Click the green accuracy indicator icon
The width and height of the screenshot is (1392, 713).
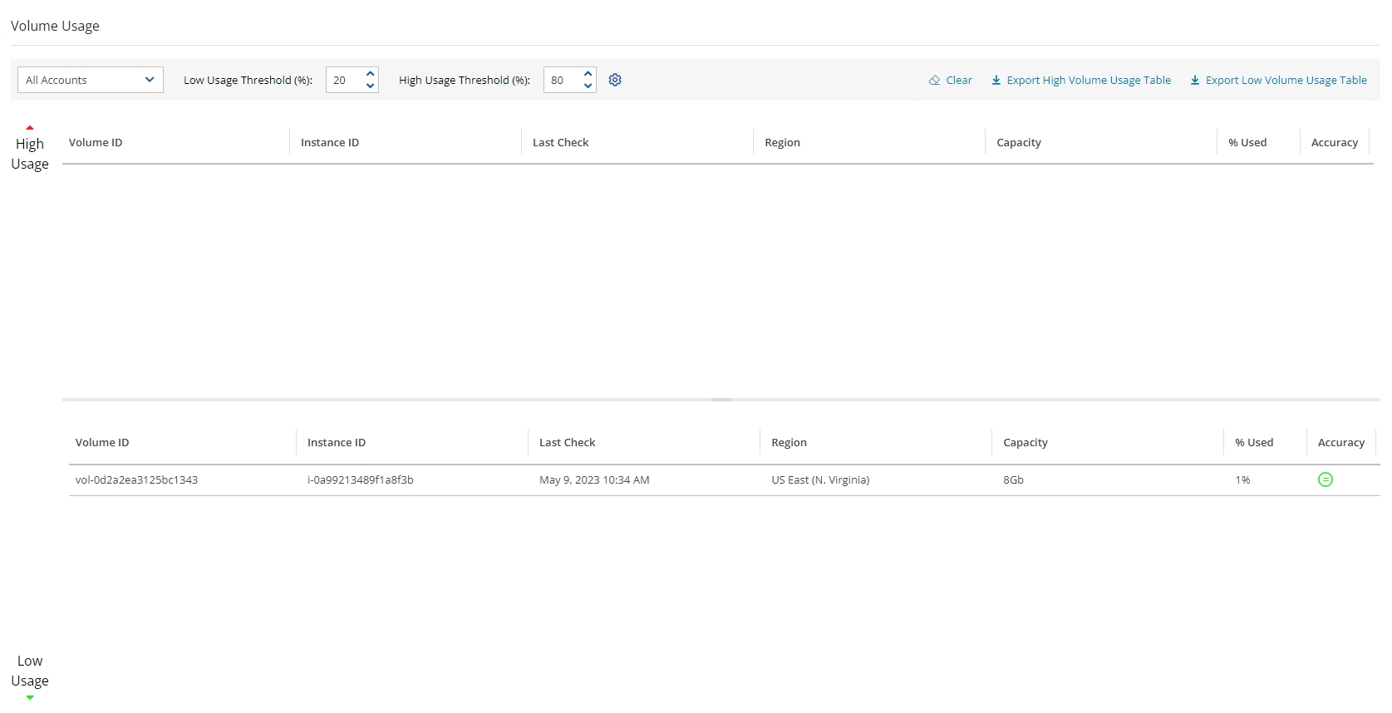[1326, 479]
